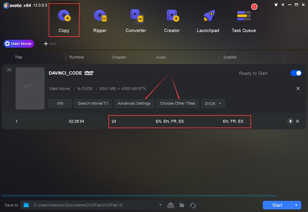
Task: Click subtitle tracks EN, FR, ES
Action: coord(233,122)
